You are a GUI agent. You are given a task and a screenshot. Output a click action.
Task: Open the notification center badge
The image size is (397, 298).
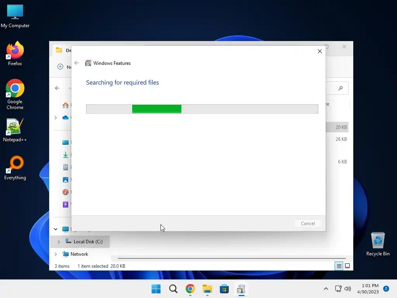coord(386,289)
